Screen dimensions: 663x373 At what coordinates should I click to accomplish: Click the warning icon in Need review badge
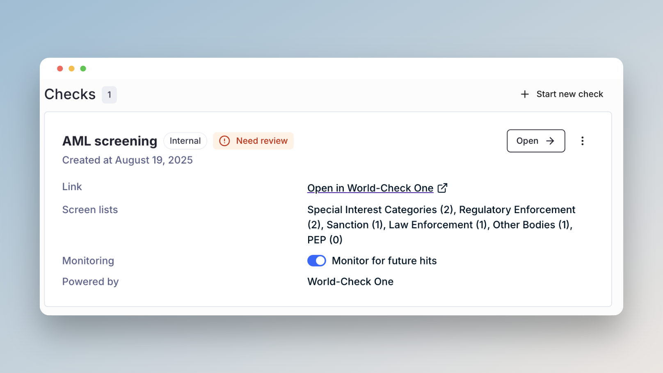coord(224,141)
